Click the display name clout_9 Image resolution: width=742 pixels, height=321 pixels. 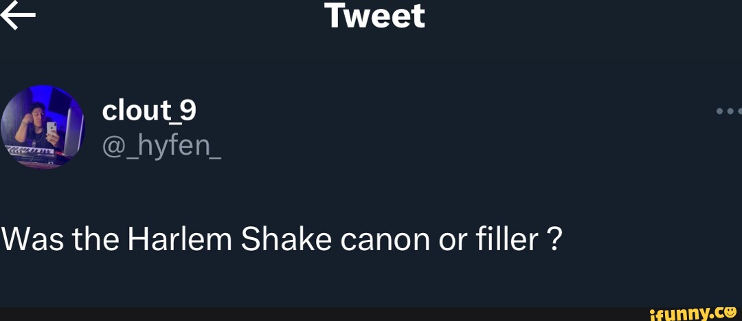[x=149, y=110]
